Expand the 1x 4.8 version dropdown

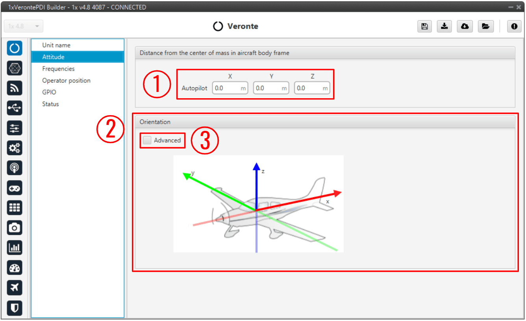(24, 26)
